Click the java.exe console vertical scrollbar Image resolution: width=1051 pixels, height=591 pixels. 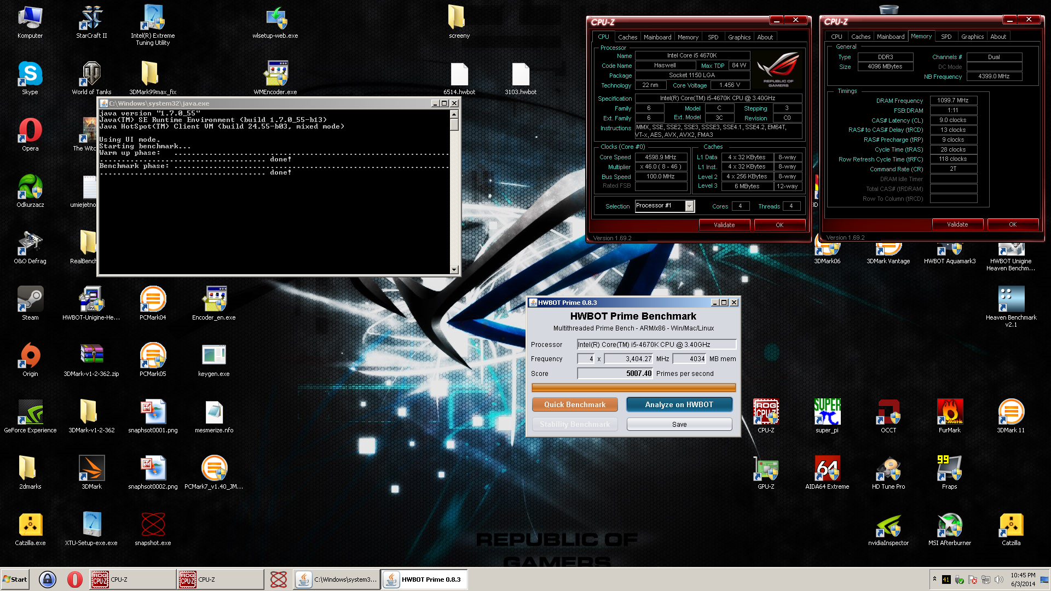[454, 192]
